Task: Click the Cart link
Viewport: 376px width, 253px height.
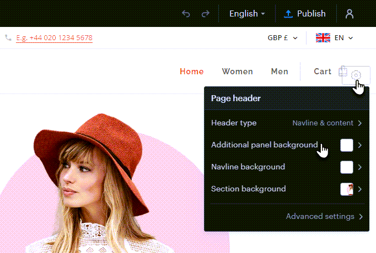Action: click(x=323, y=71)
